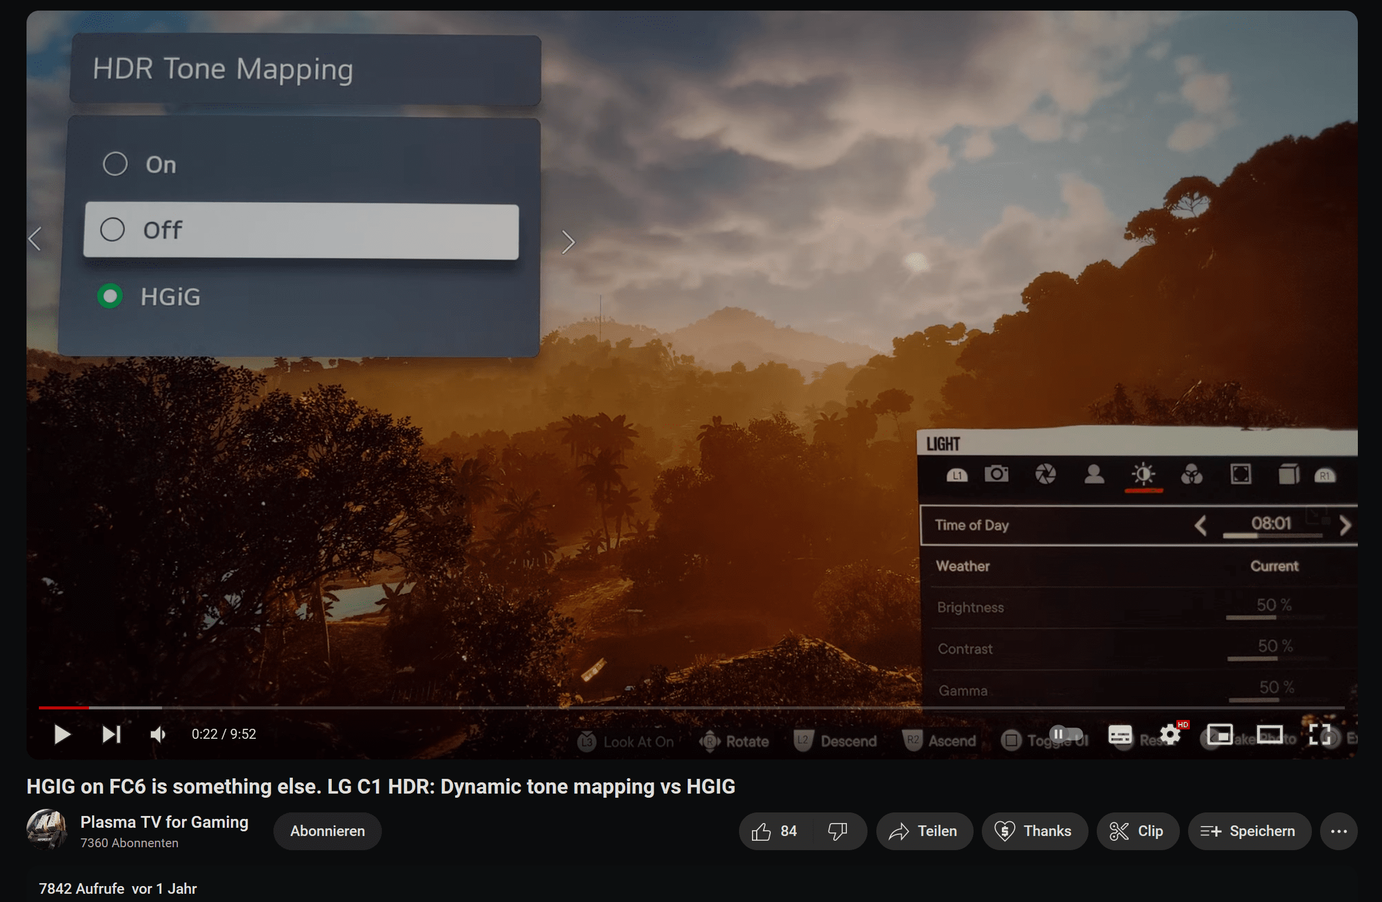
Task: Click the Speichern save button
Action: tap(1249, 831)
